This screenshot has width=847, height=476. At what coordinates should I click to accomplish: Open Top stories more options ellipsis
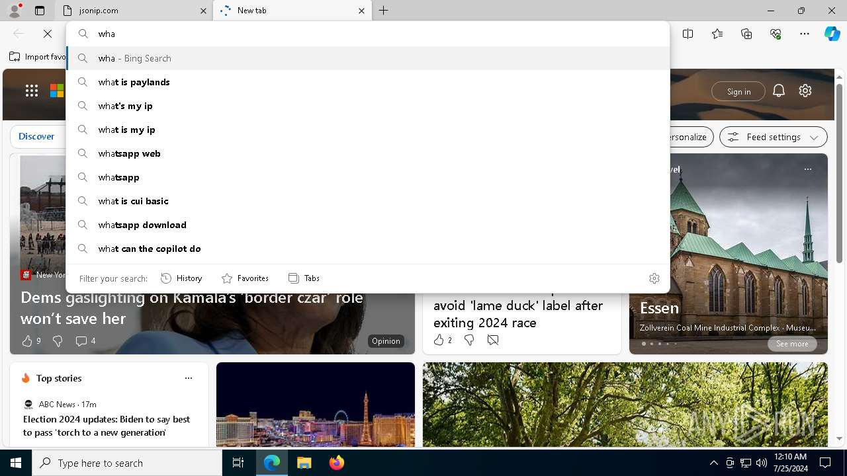click(189, 378)
